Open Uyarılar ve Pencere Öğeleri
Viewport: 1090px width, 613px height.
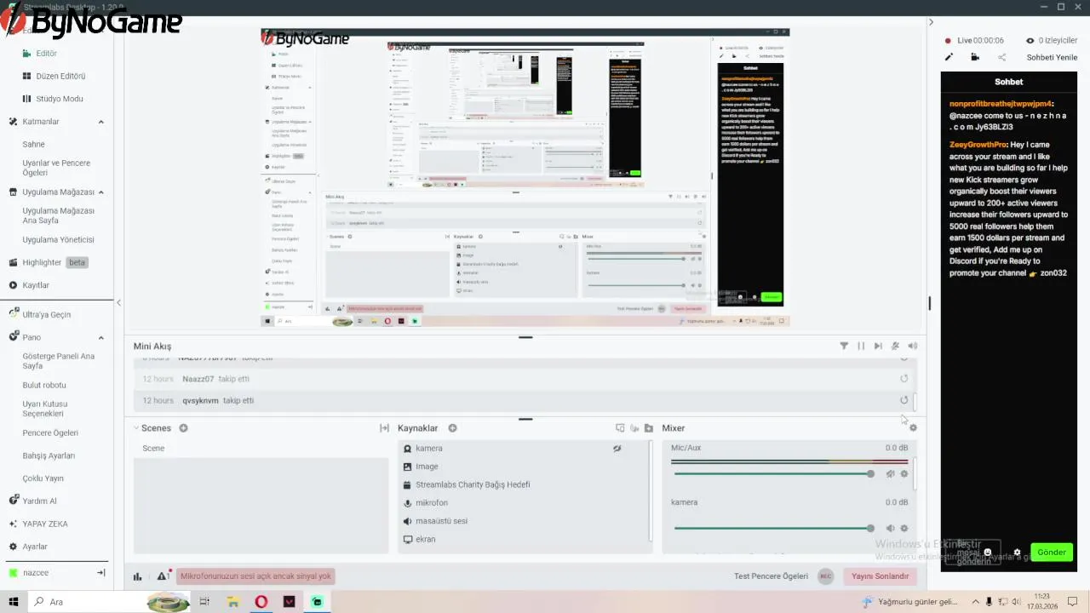click(56, 168)
